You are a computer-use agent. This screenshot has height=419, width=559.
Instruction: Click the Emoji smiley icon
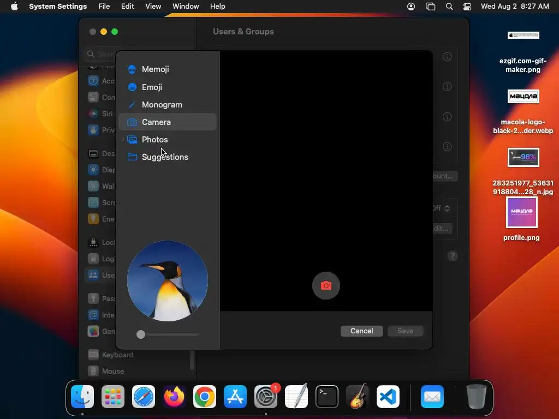pos(132,87)
